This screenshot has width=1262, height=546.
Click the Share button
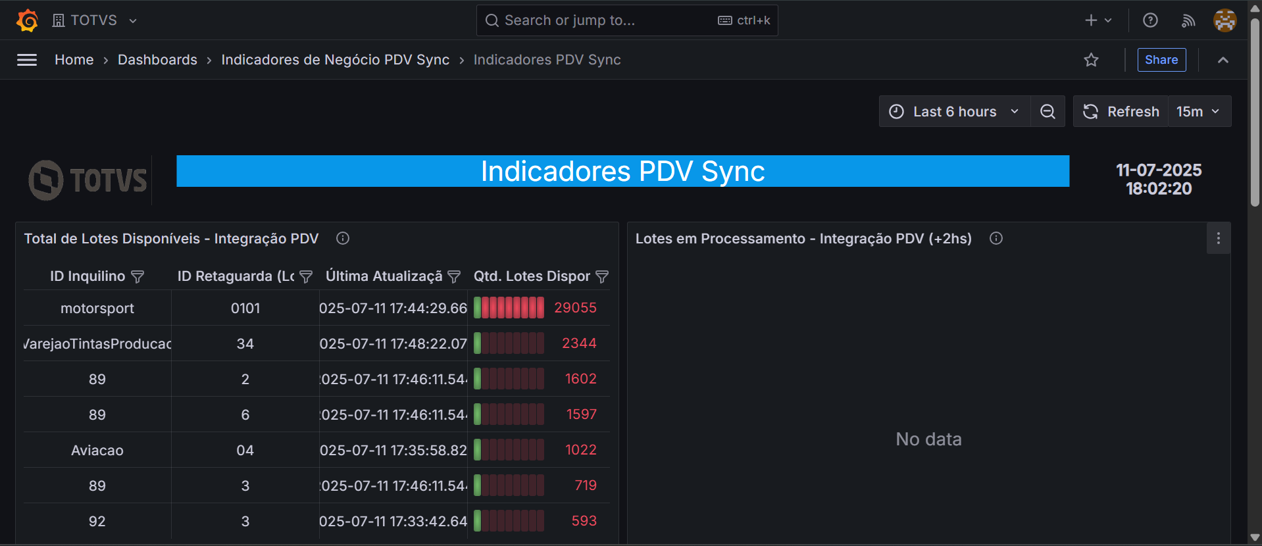coord(1161,60)
